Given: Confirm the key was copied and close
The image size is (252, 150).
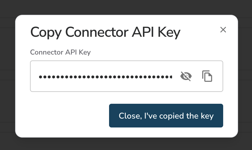Looking at the screenshot, I should pyautogui.click(x=166, y=116).
